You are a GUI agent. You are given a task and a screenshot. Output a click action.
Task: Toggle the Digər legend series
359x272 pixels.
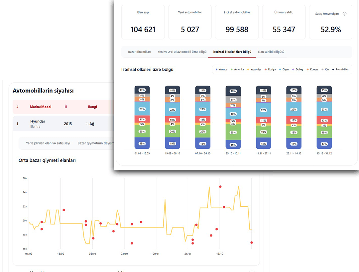tap(284, 69)
